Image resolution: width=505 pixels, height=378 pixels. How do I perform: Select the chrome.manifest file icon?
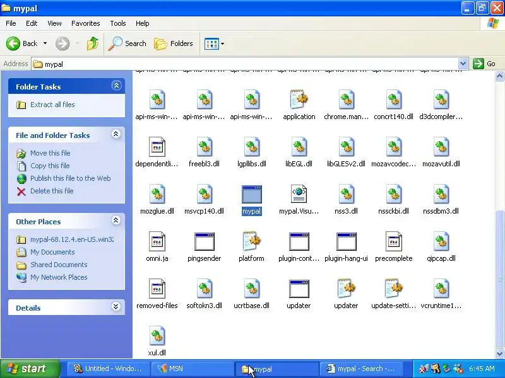(346, 100)
